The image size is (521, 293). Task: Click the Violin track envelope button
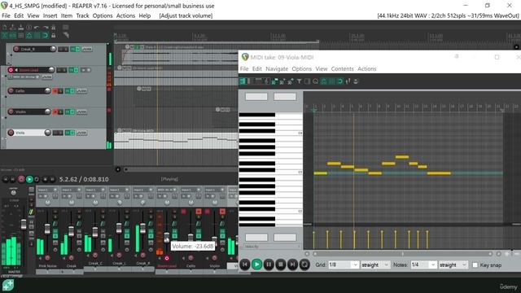click(x=81, y=112)
